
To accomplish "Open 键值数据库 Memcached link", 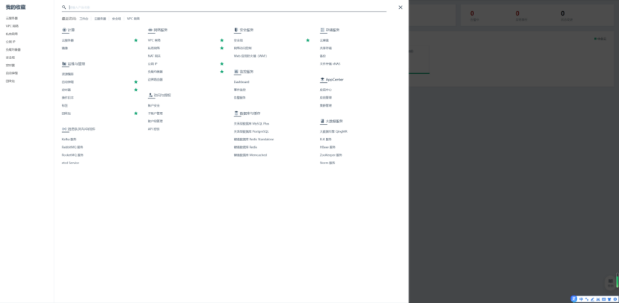I will [250, 154].
